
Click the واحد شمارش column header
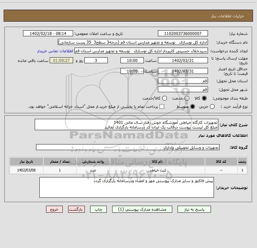click(x=93, y=161)
